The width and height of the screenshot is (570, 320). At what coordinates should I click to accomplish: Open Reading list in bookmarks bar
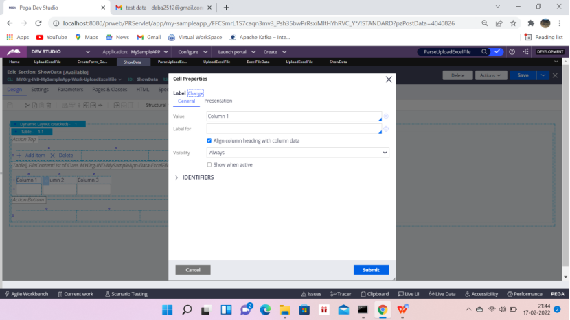[x=544, y=38]
